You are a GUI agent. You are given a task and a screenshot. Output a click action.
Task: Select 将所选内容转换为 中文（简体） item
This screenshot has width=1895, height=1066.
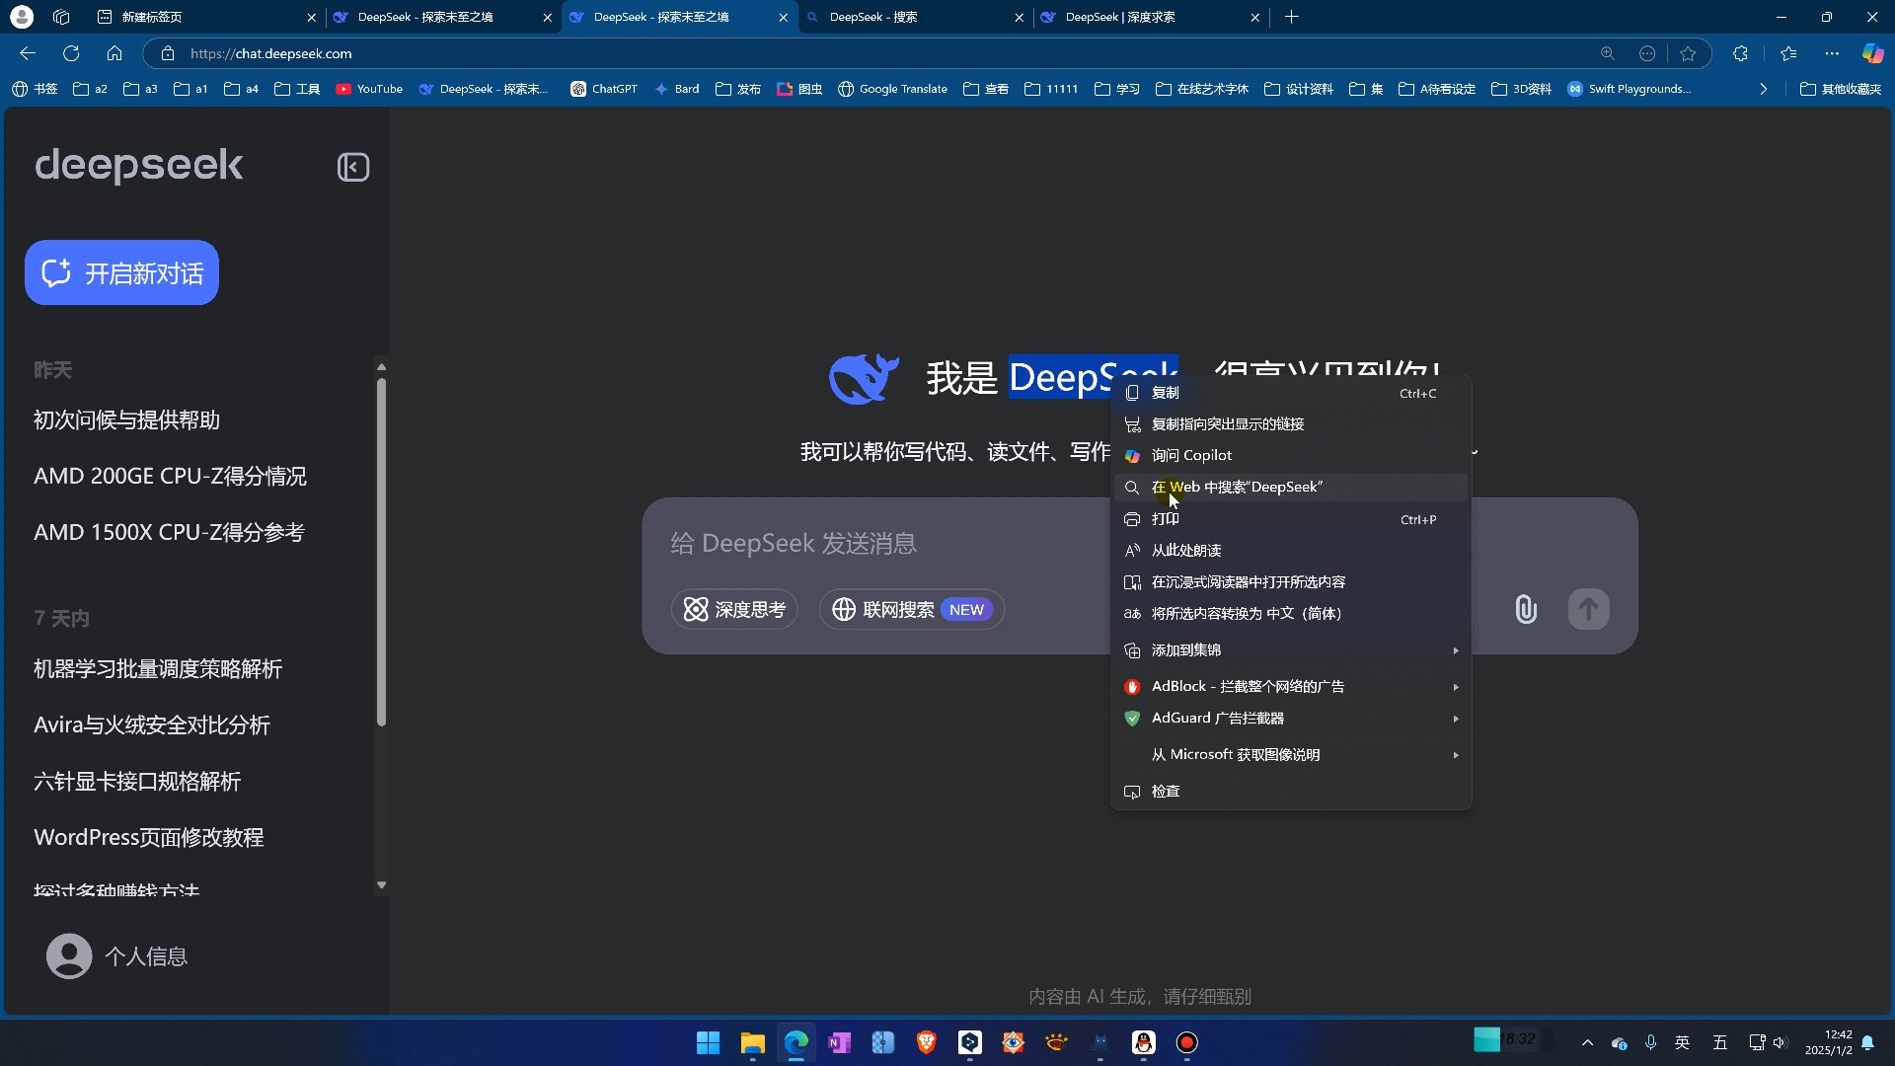(x=1291, y=614)
